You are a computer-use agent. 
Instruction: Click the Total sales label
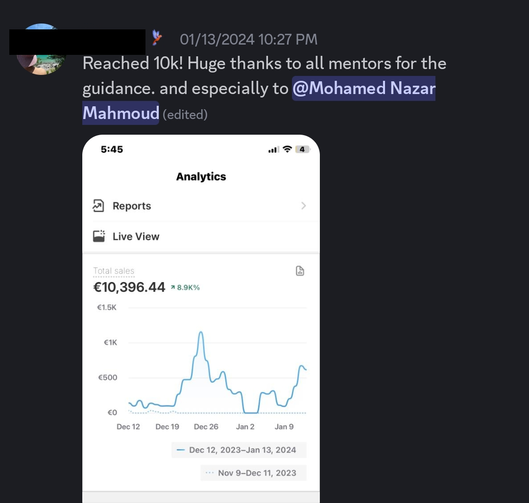[x=114, y=271]
